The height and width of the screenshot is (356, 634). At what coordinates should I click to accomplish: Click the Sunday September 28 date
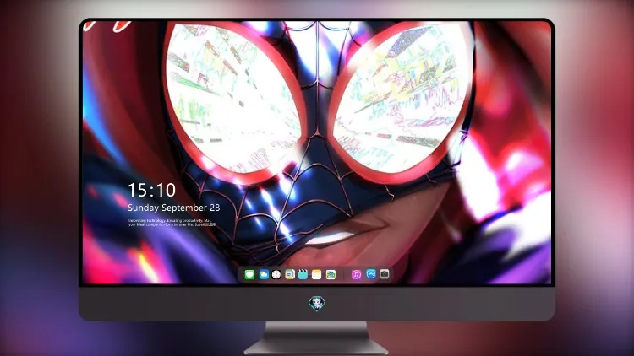(174, 208)
